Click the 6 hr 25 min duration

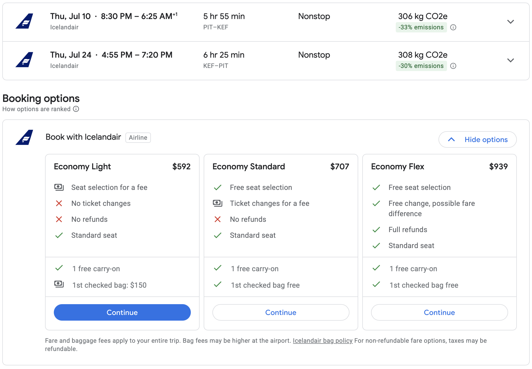224,55
